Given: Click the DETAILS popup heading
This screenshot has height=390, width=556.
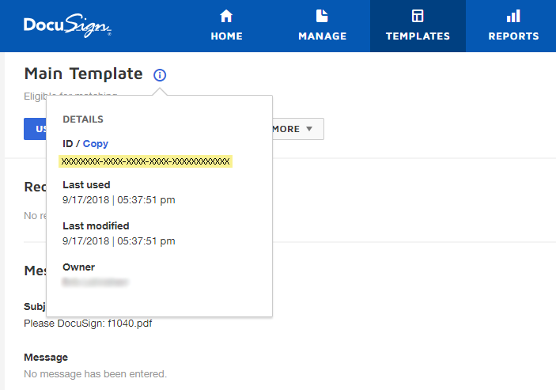Looking at the screenshot, I should click(83, 119).
